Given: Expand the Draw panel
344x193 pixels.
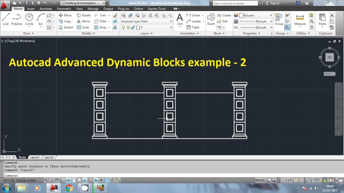Looking at the screenshot, I should [x=28, y=33].
